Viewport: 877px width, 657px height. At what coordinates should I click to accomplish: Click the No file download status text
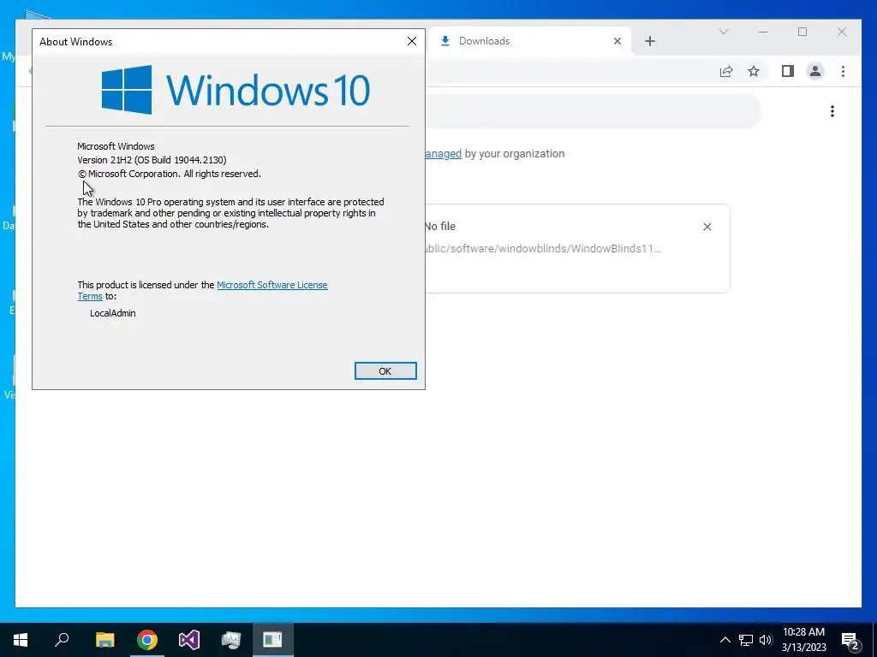tap(440, 226)
